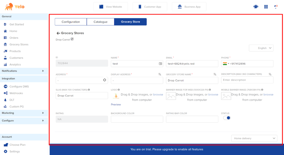Click translate icon beside Display Address
This screenshot has width=284, height=155.
tap(159, 74)
